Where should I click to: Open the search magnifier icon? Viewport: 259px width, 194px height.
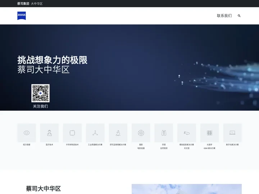pos(239,16)
